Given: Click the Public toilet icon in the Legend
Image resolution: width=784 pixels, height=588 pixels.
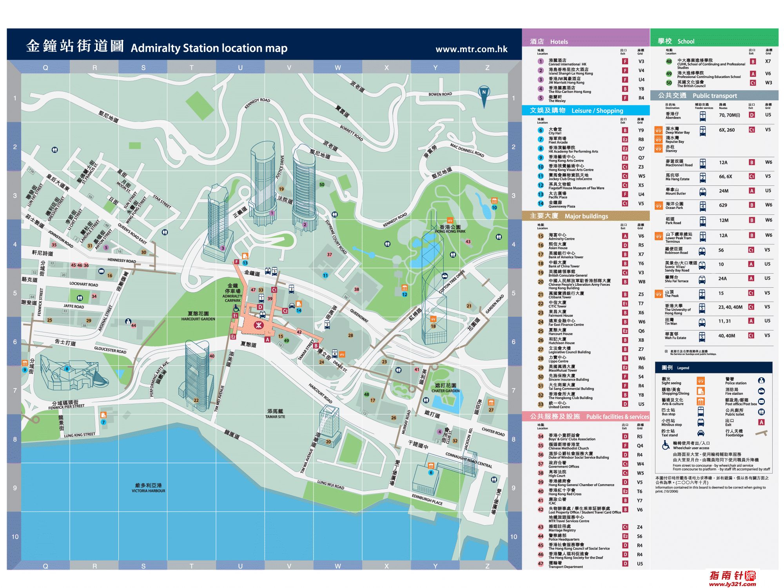Looking at the screenshot, I should 761,412.
